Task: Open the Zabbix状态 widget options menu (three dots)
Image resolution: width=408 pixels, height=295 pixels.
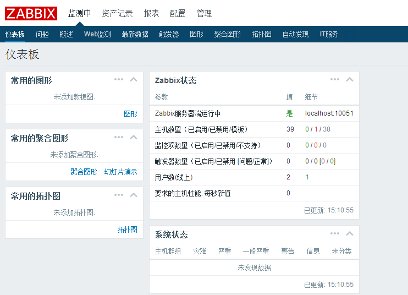Action: [335, 79]
